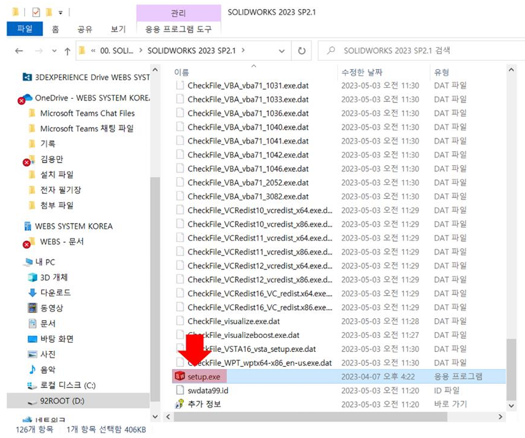
Task: Click the file list scroll up arrow
Action: tap(511, 70)
